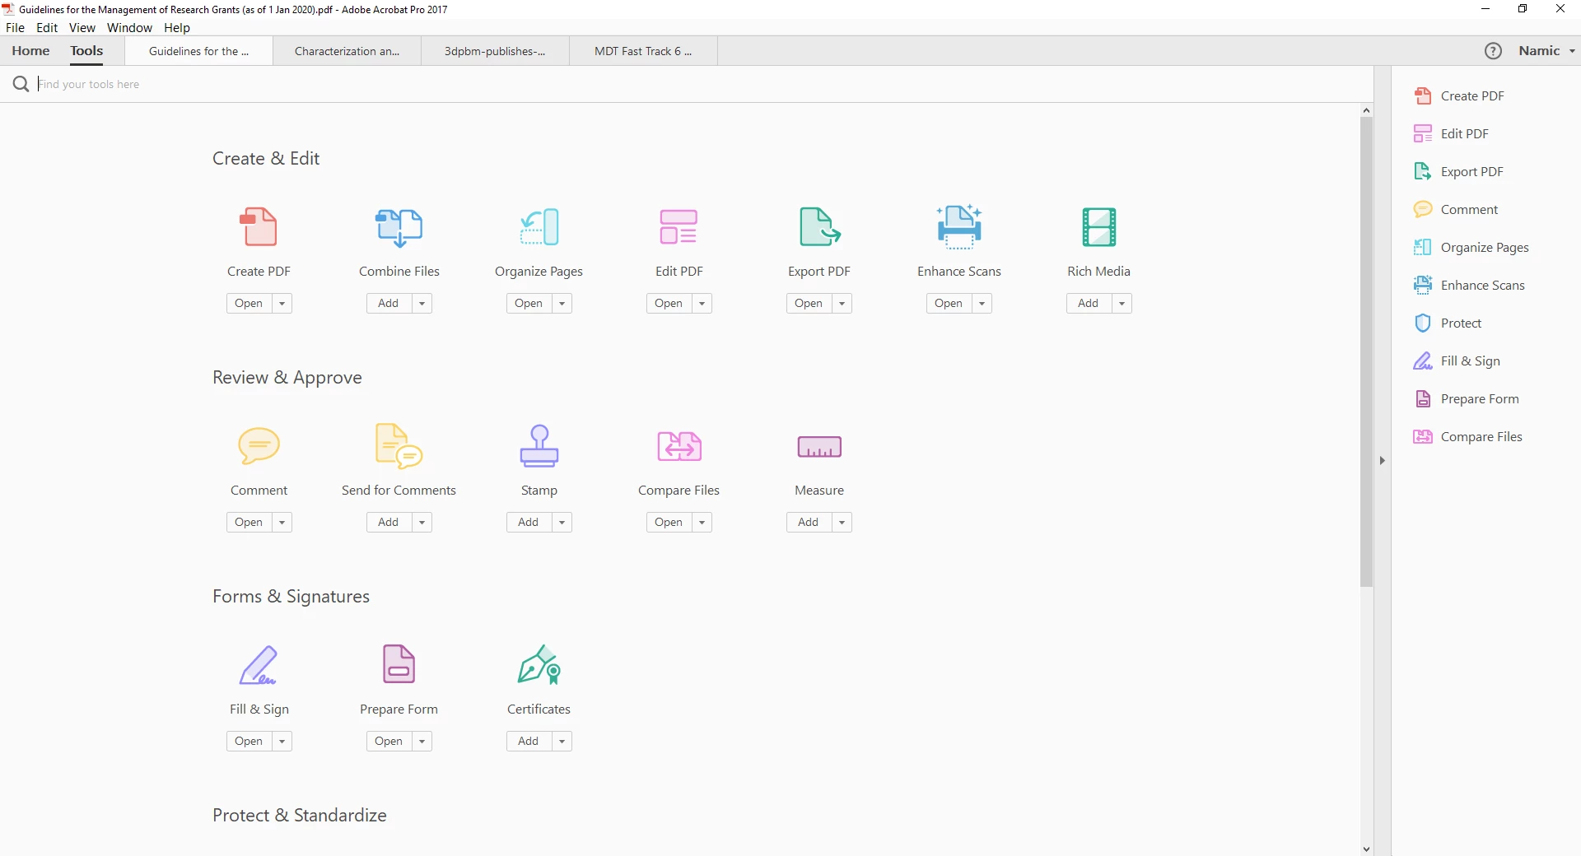1581x856 pixels.
Task: Click Add button under Combine Files
Action: tap(389, 303)
